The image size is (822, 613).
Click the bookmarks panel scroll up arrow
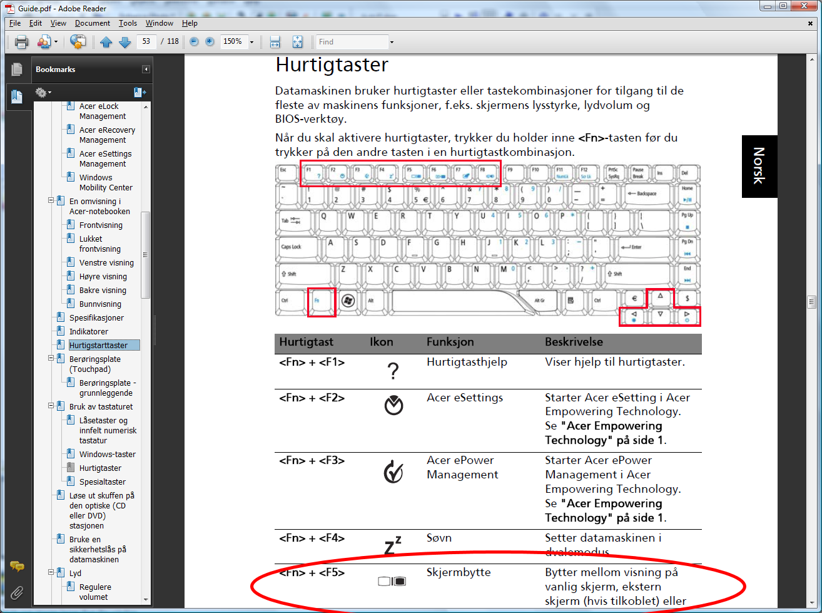point(146,107)
